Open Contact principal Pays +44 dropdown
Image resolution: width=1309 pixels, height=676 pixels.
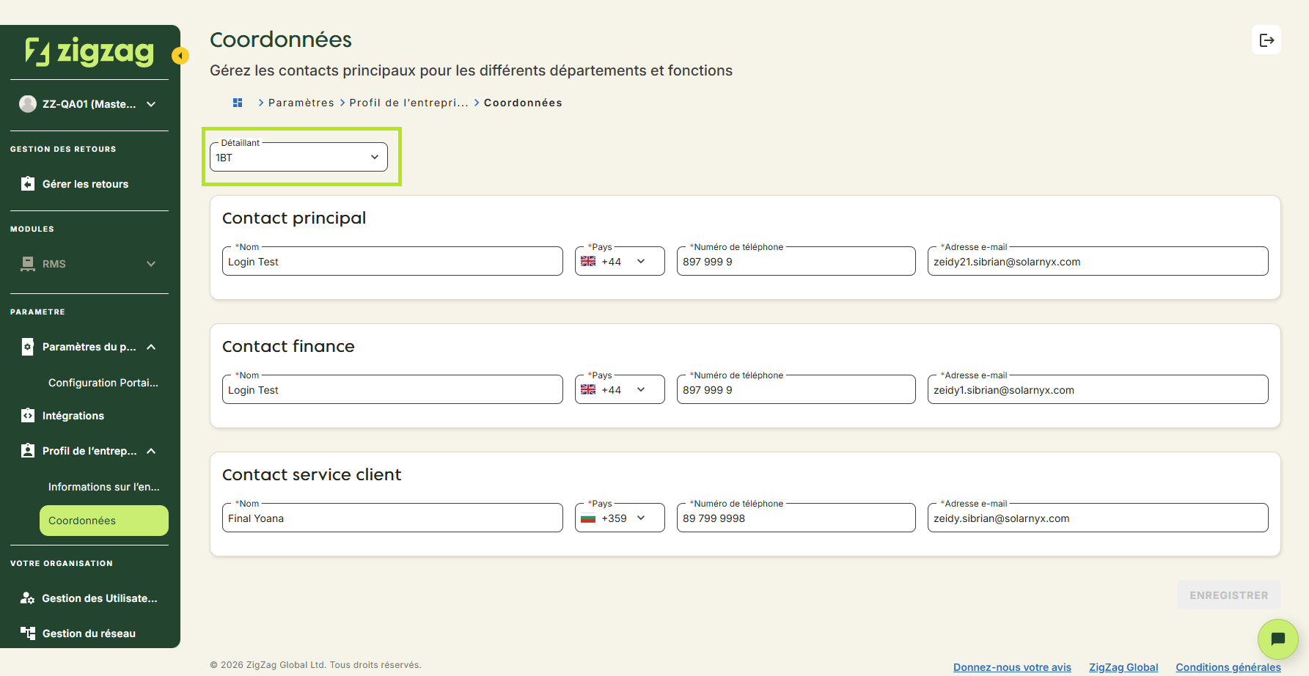(620, 261)
